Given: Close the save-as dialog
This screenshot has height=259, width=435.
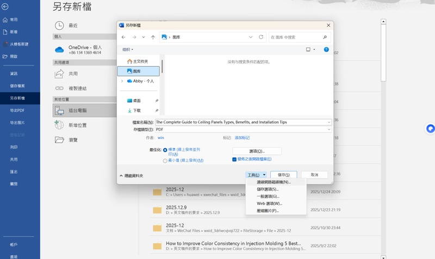Looking at the screenshot, I should [328, 25].
